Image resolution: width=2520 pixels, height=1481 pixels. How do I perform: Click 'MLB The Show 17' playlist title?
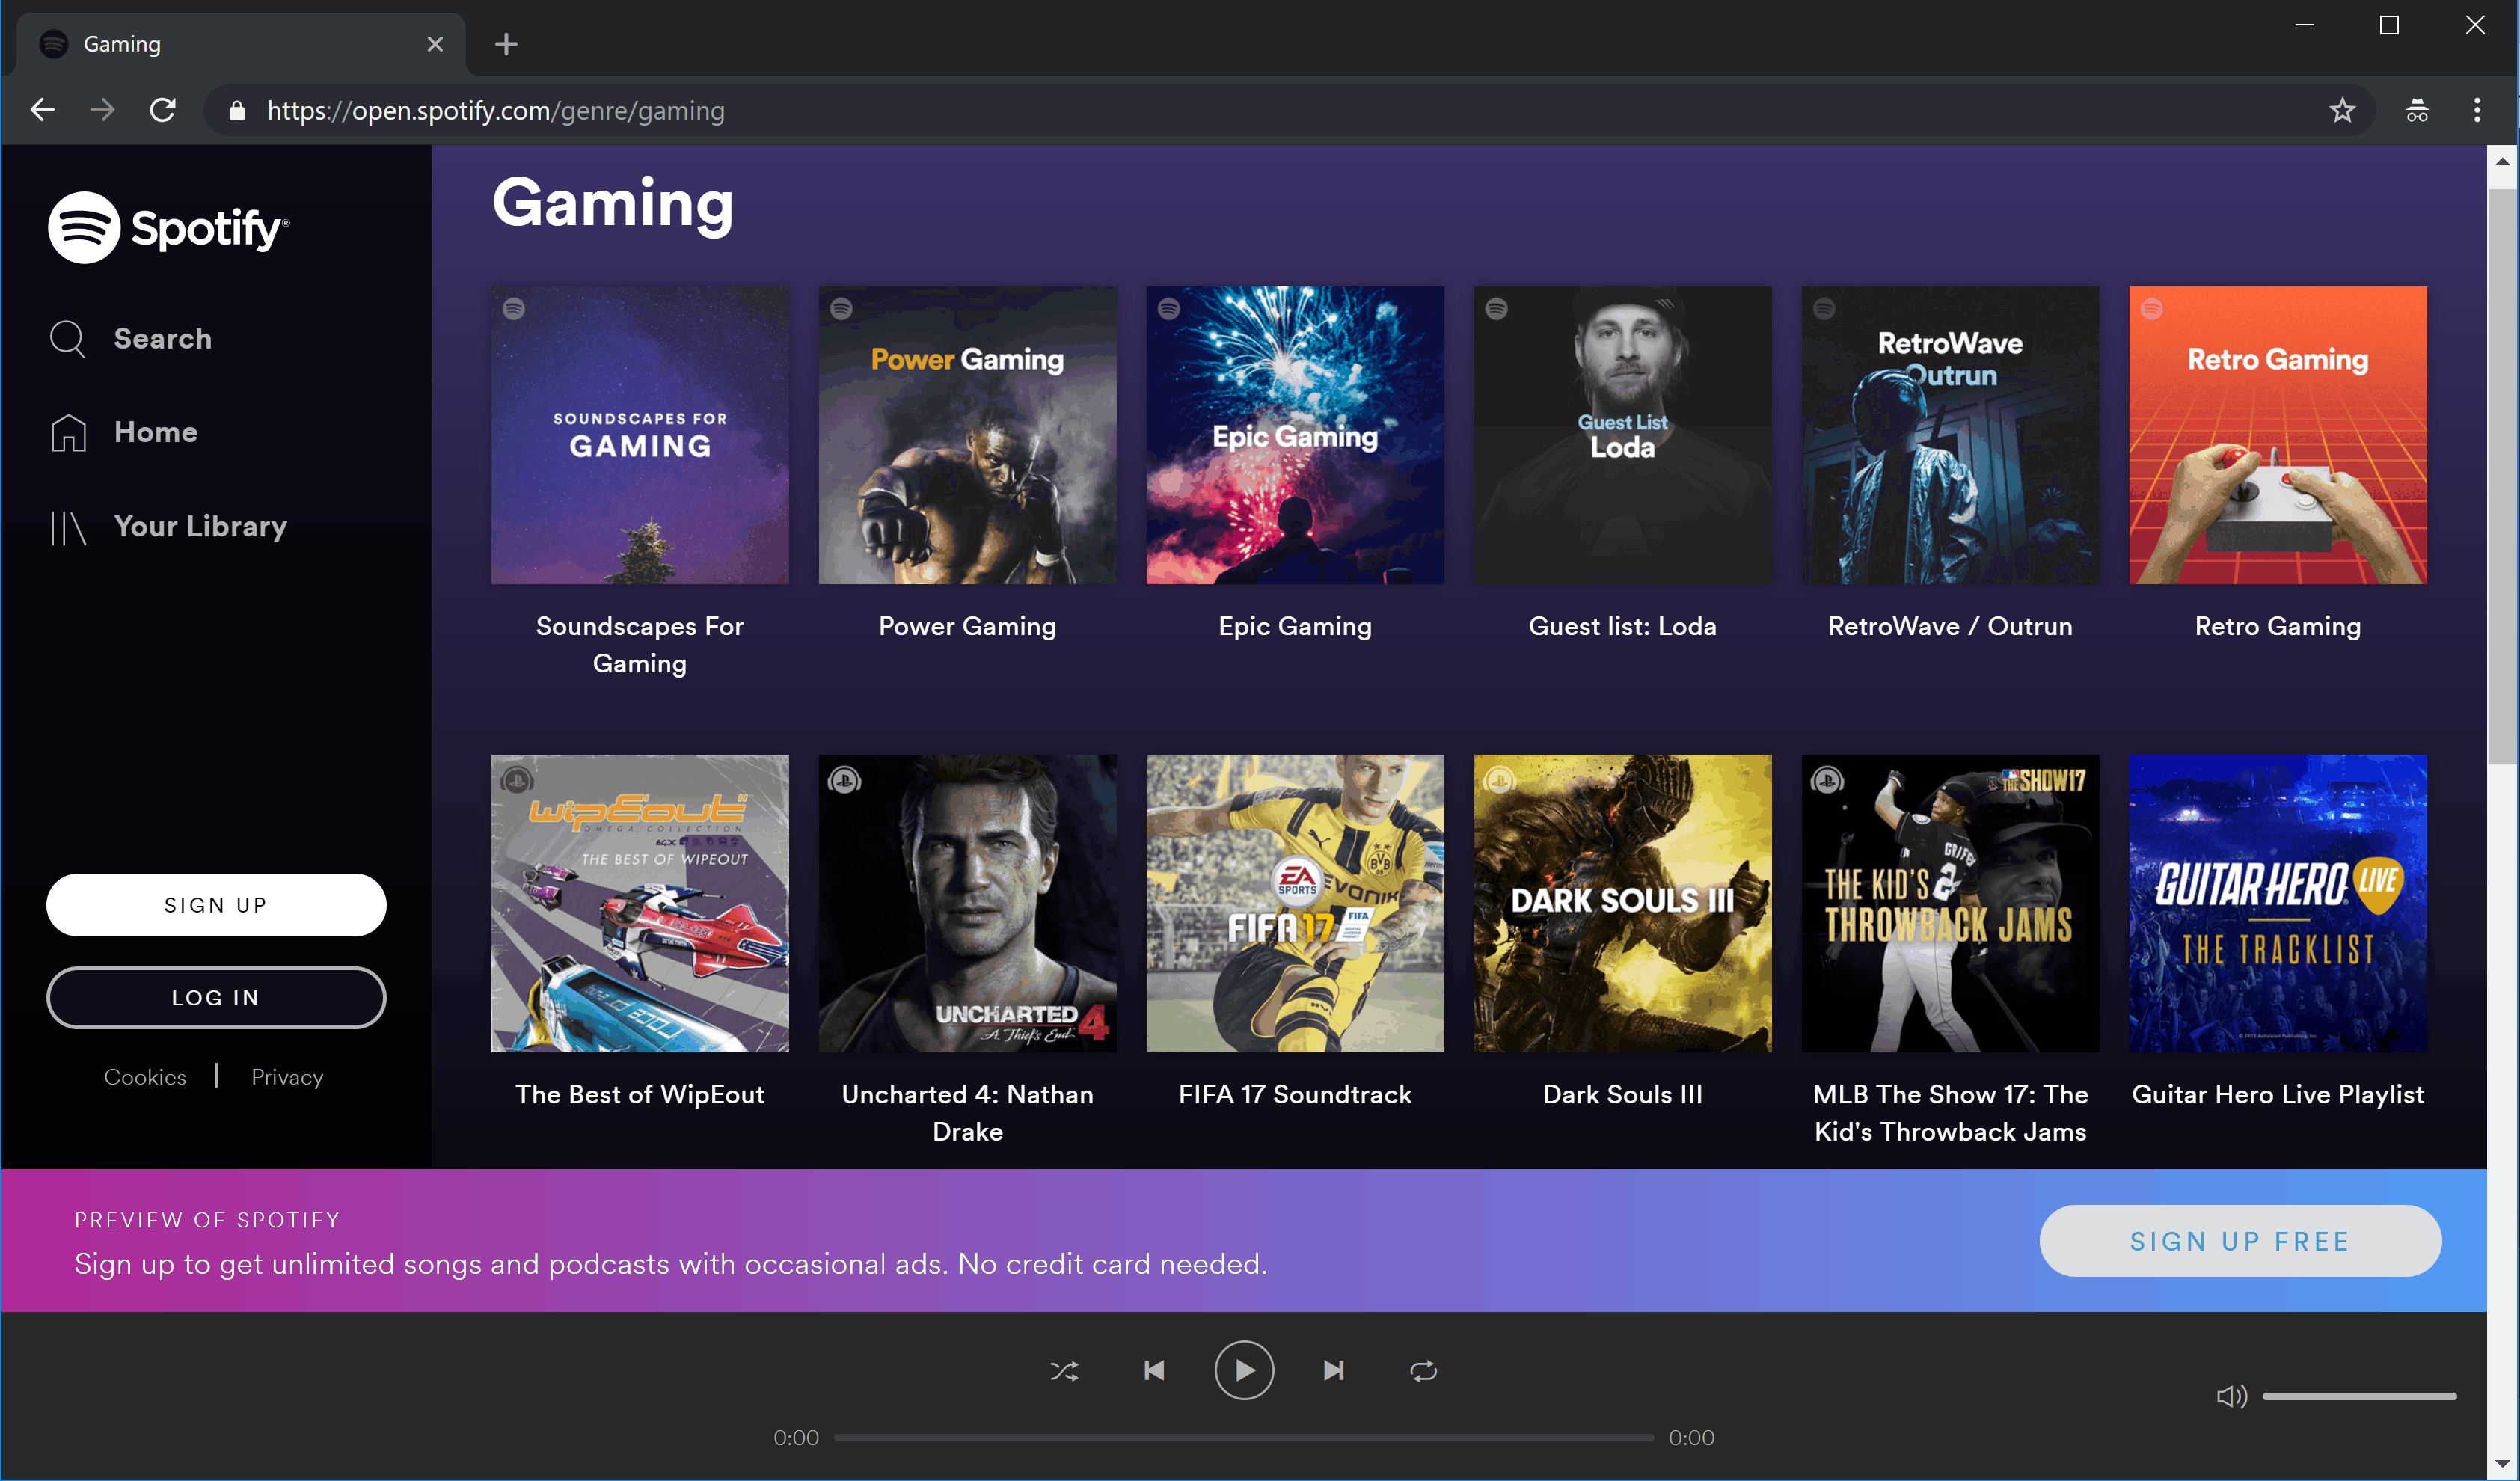click(1950, 1113)
